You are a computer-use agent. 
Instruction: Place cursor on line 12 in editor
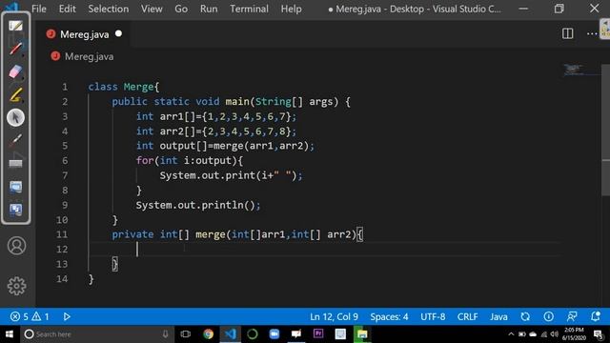coord(325,249)
